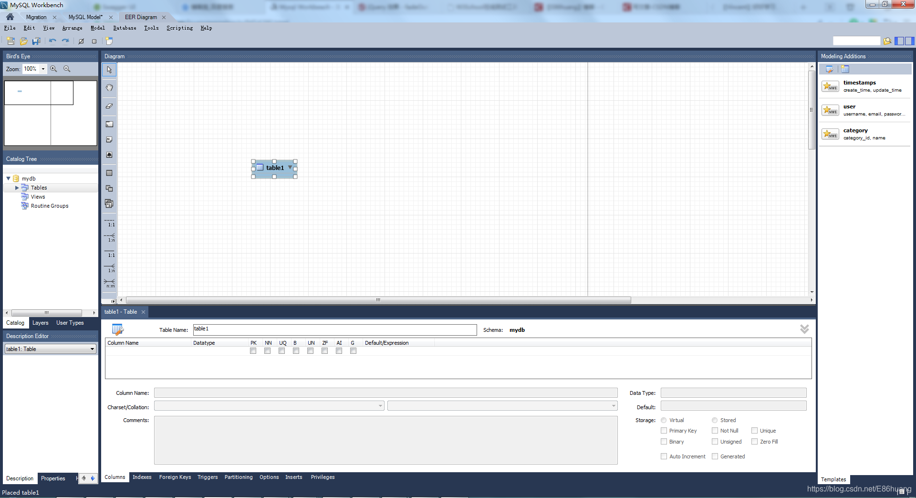
Task: Collapse the table editor header chevrons
Action: tap(804, 329)
